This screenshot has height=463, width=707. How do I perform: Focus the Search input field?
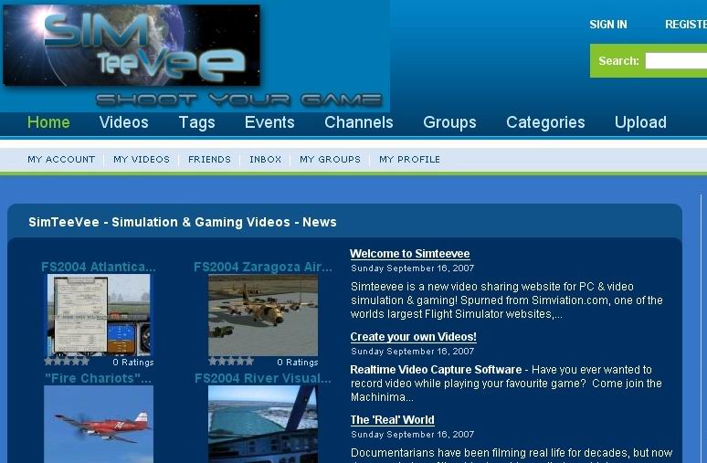click(676, 61)
